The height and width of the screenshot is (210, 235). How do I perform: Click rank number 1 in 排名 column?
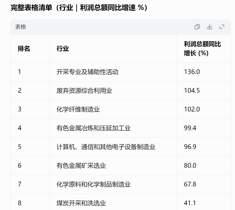20,72
